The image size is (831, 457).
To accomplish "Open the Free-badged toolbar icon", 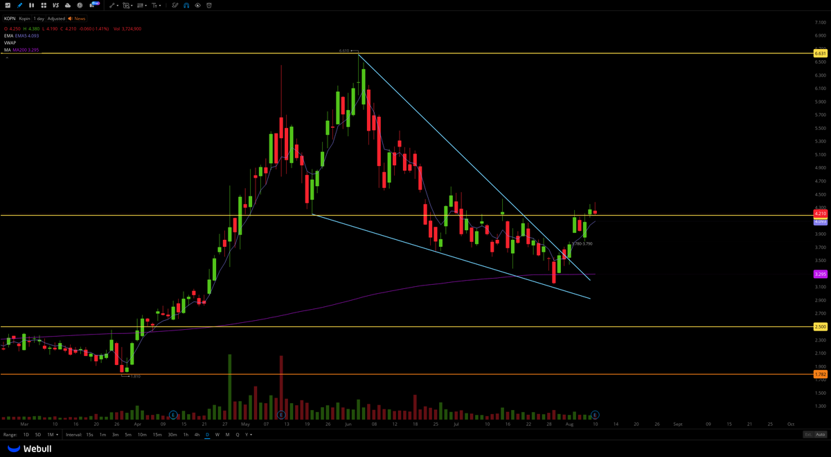I will [93, 4].
